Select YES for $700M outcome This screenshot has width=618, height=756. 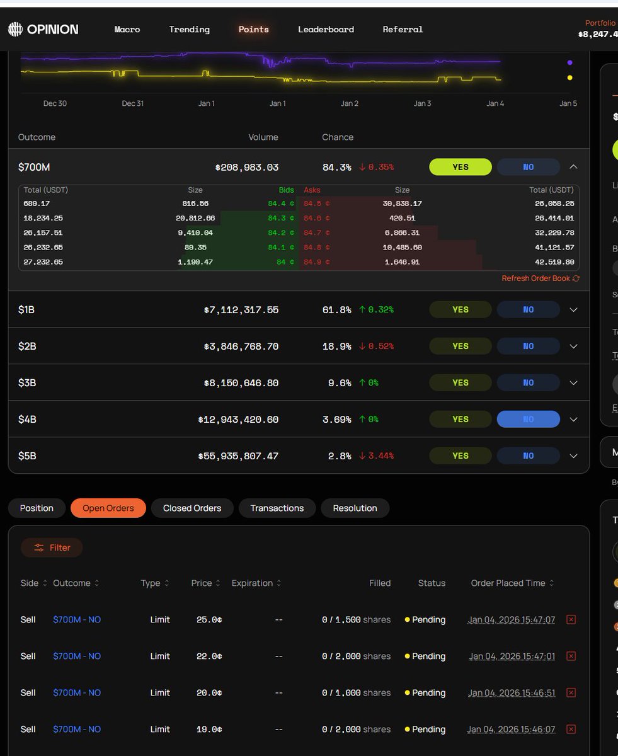click(x=460, y=167)
